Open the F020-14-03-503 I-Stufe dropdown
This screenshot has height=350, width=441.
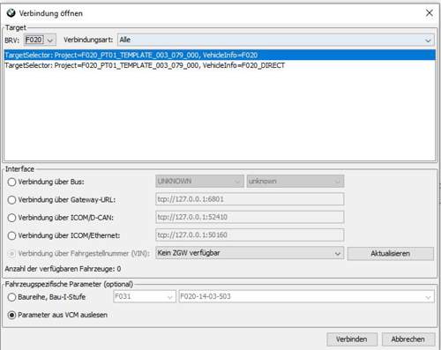pos(306,296)
